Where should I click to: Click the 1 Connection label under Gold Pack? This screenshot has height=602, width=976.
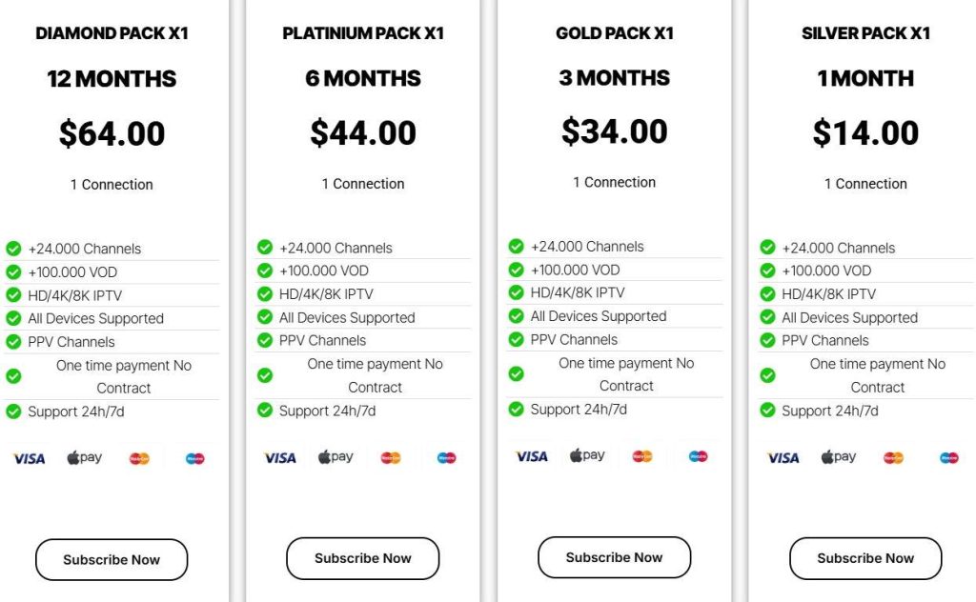point(614,181)
